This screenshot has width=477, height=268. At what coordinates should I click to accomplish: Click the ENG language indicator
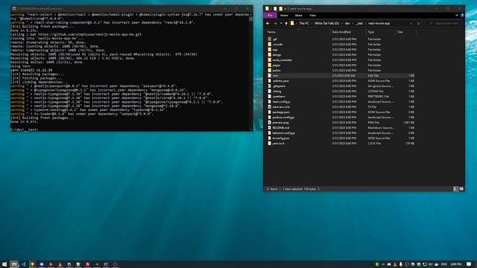click(x=444, y=264)
